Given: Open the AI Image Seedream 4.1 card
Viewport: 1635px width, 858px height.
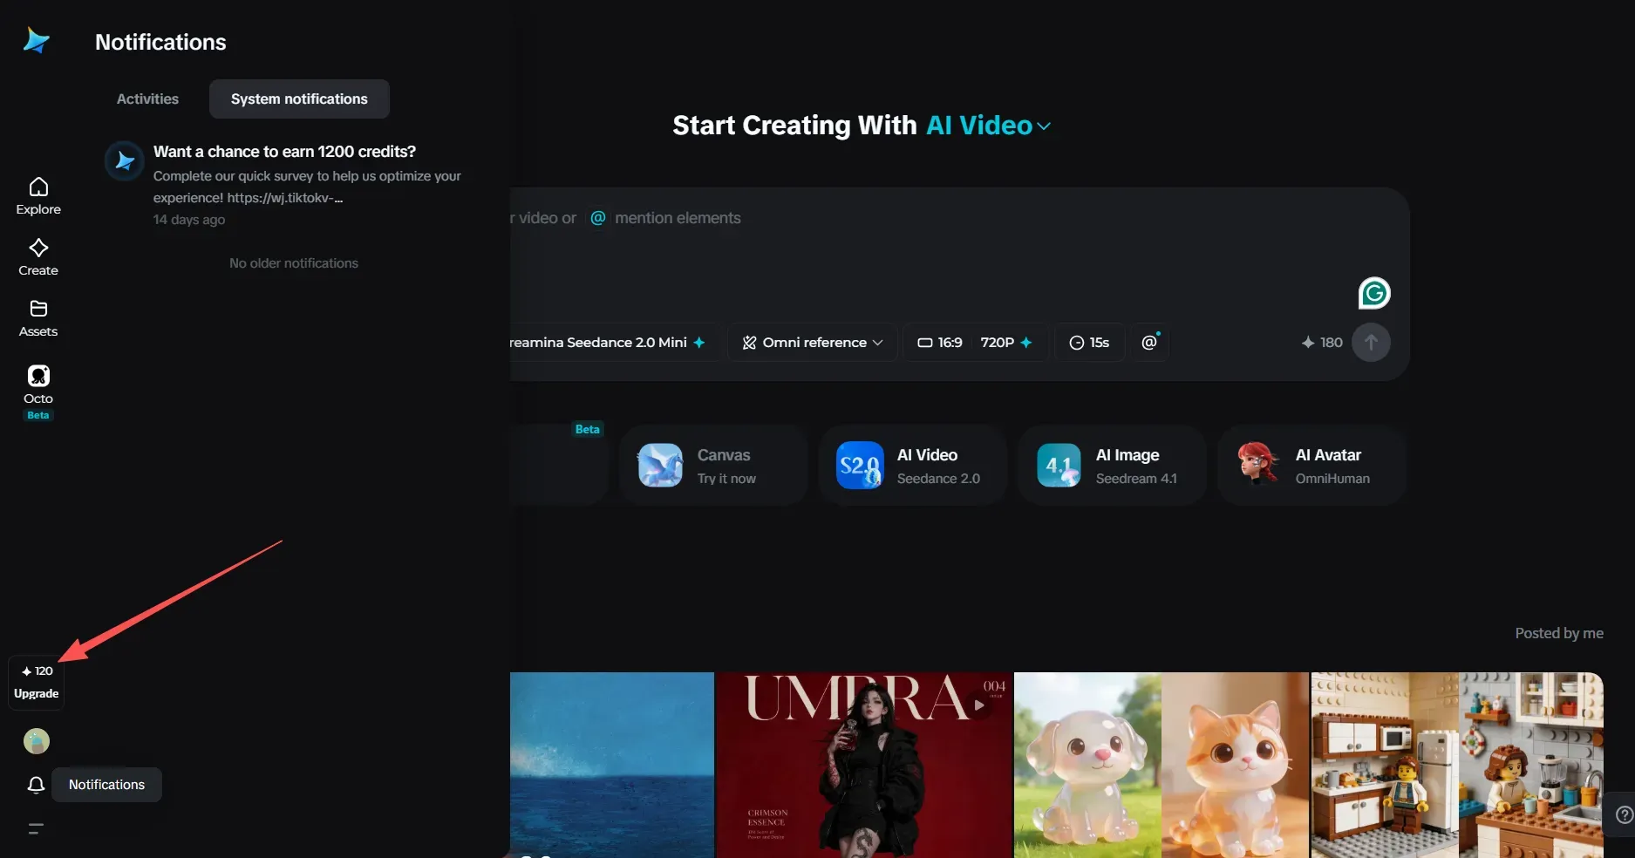Looking at the screenshot, I should pyautogui.click(x=1112, y=466).
